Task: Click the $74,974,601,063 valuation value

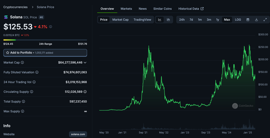Action: (75, 72)
